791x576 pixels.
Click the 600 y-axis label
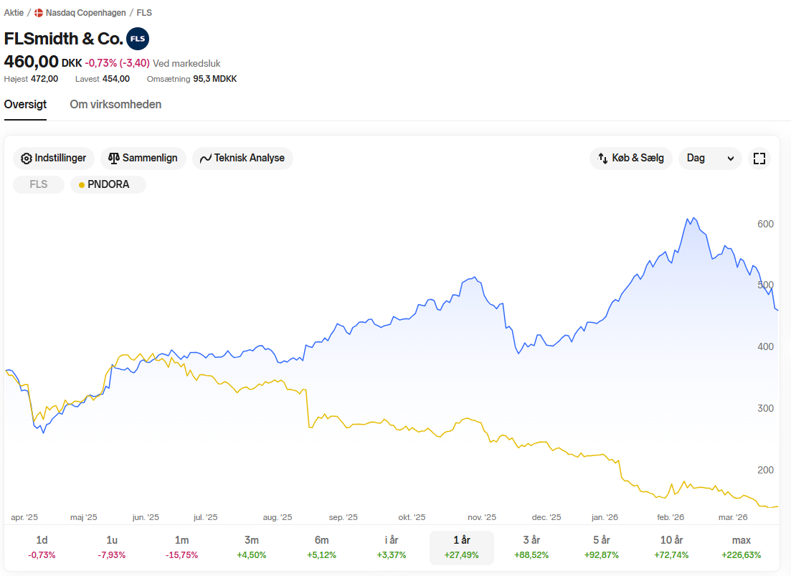[765, 224]
